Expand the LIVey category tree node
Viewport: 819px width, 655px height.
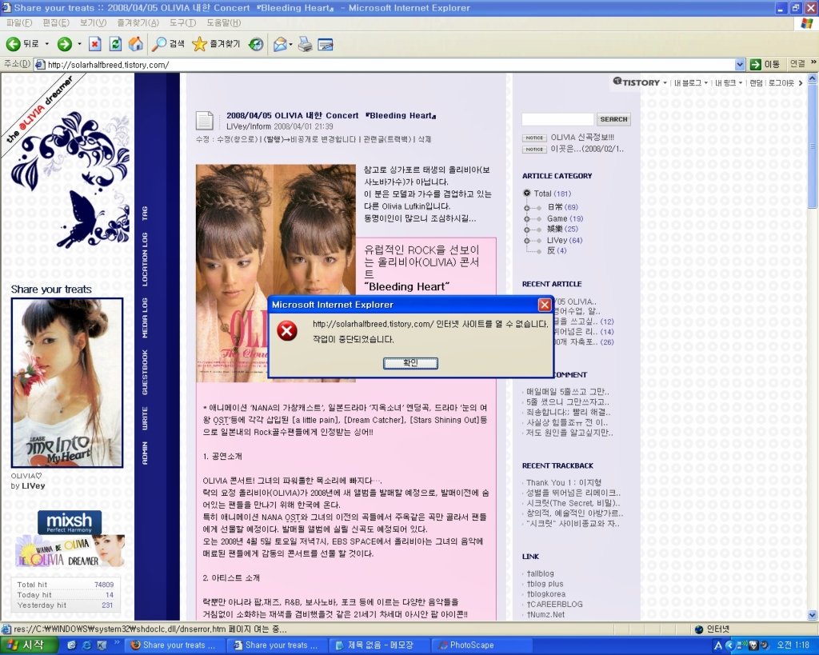pos(526,241)
